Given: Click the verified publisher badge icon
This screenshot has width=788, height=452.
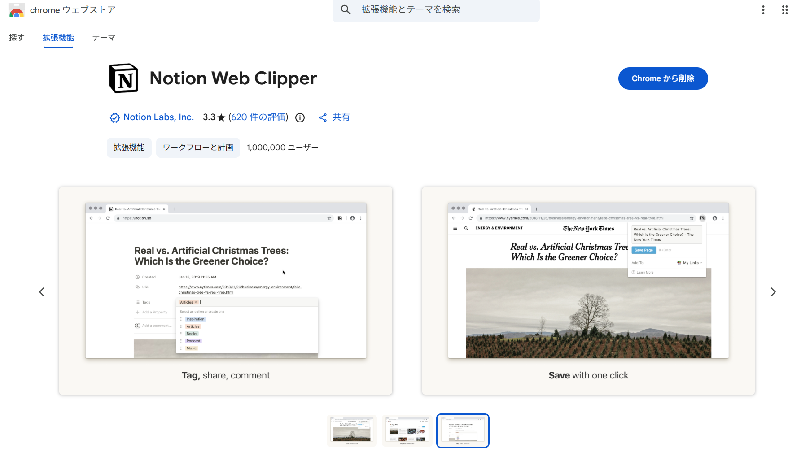Looking at the screenshot, I should [115, 117].
